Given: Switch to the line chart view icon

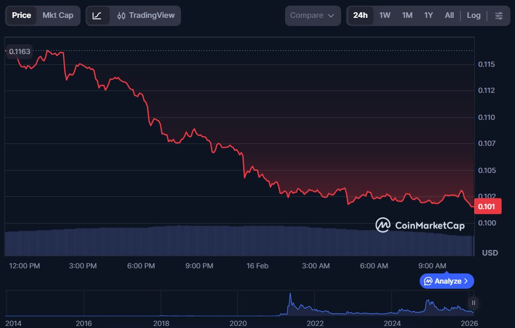Looking at the screenshot, I should point(97,15).
